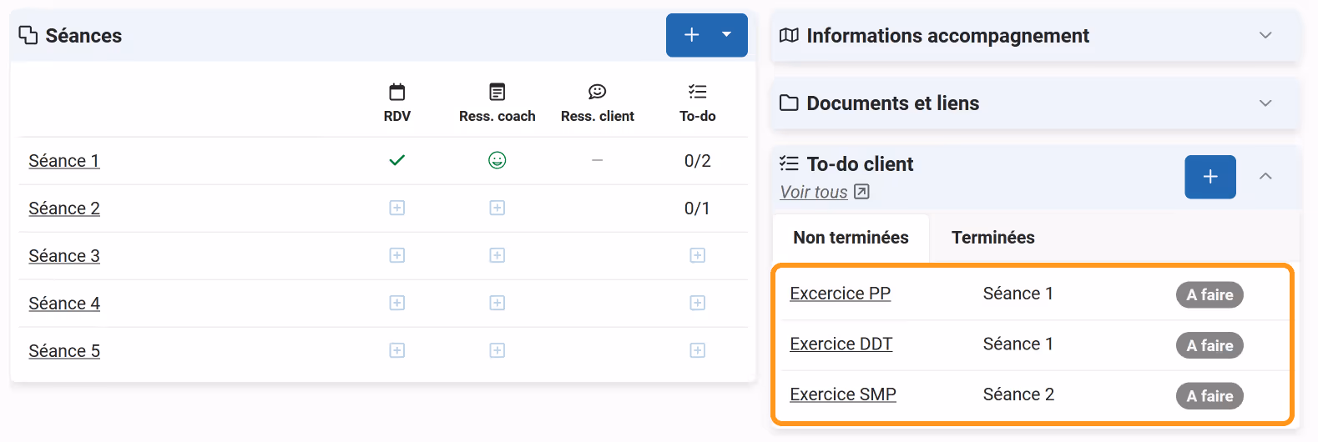Open the Séance 2 link
Screen dimensions: 1318x442
[64, 208]
